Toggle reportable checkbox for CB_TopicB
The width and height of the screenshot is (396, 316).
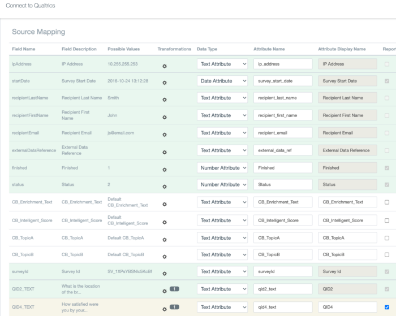pos(386,255)
